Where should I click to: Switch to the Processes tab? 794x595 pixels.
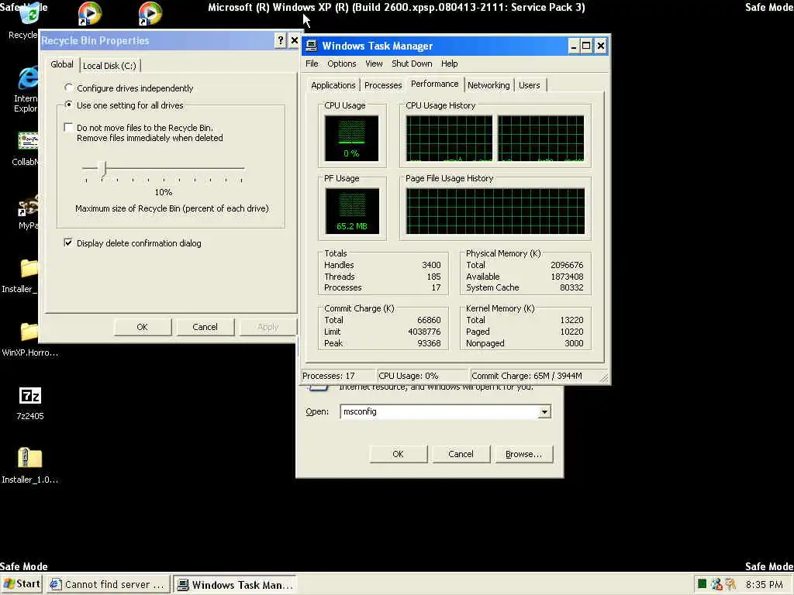383,85
